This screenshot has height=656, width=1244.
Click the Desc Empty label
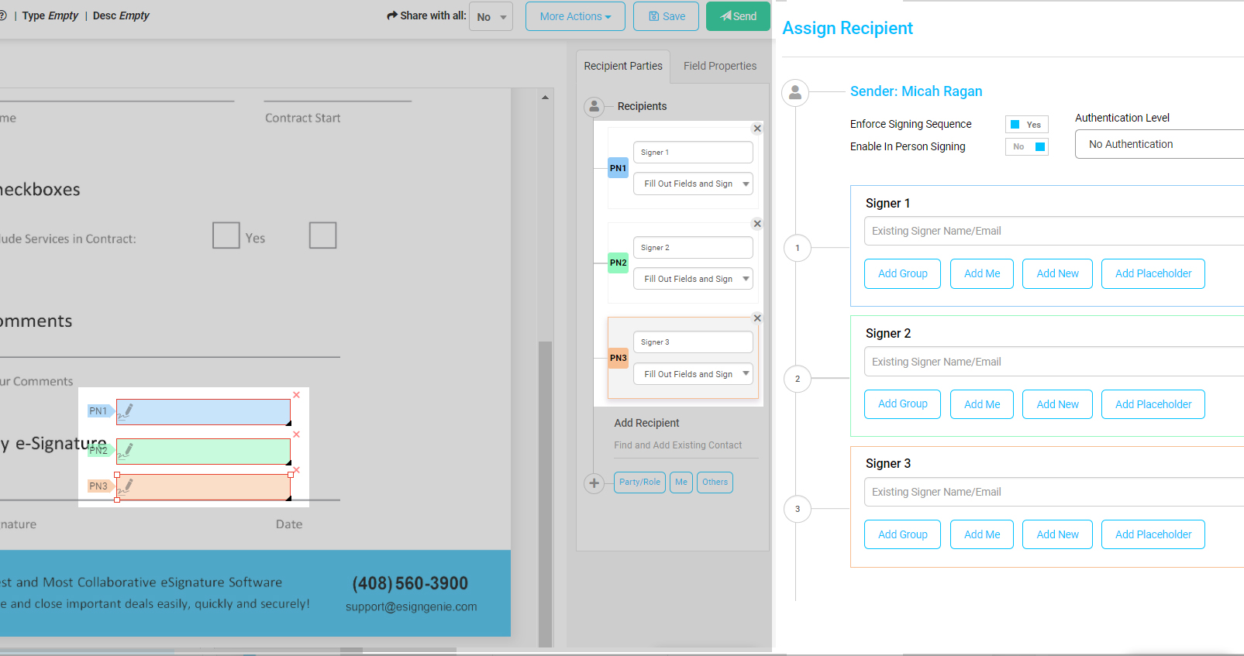tap(121, 15)
